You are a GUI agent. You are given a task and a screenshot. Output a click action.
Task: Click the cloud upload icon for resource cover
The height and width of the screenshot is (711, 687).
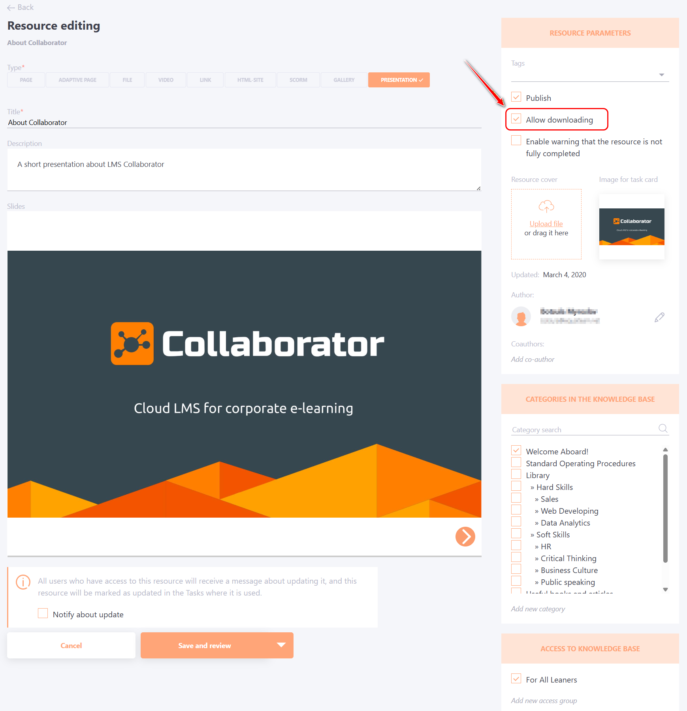546,206
